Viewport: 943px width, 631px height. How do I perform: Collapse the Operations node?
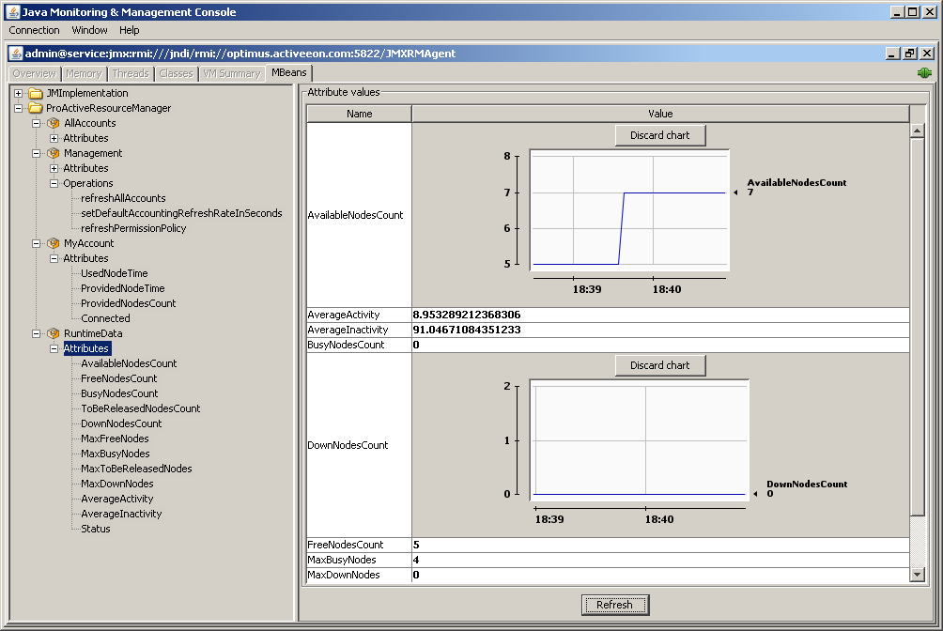54,183
